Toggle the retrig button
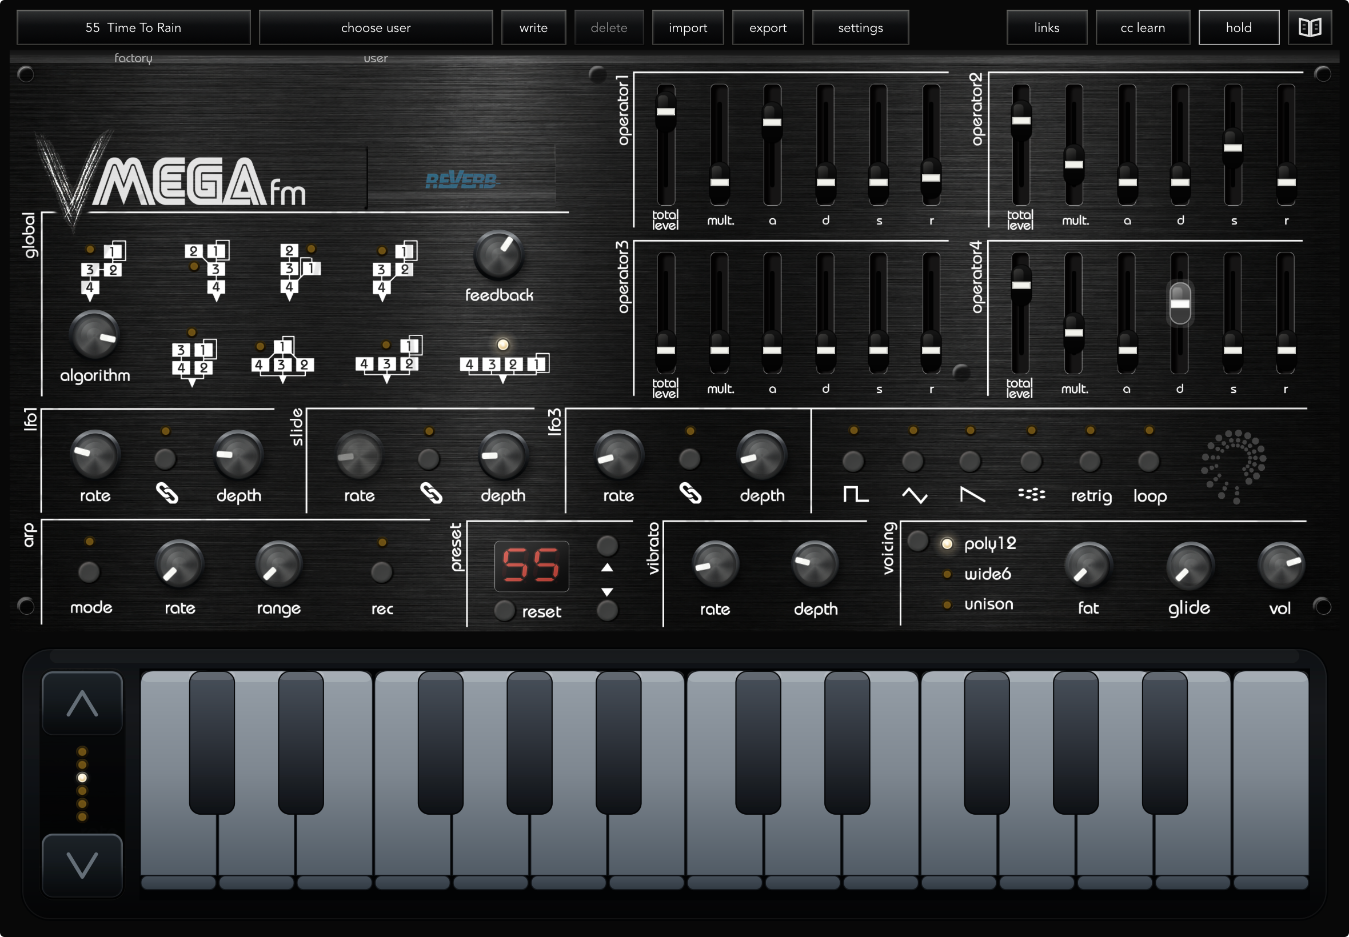Screen dimensions: 1349x937 (1090, 461)
